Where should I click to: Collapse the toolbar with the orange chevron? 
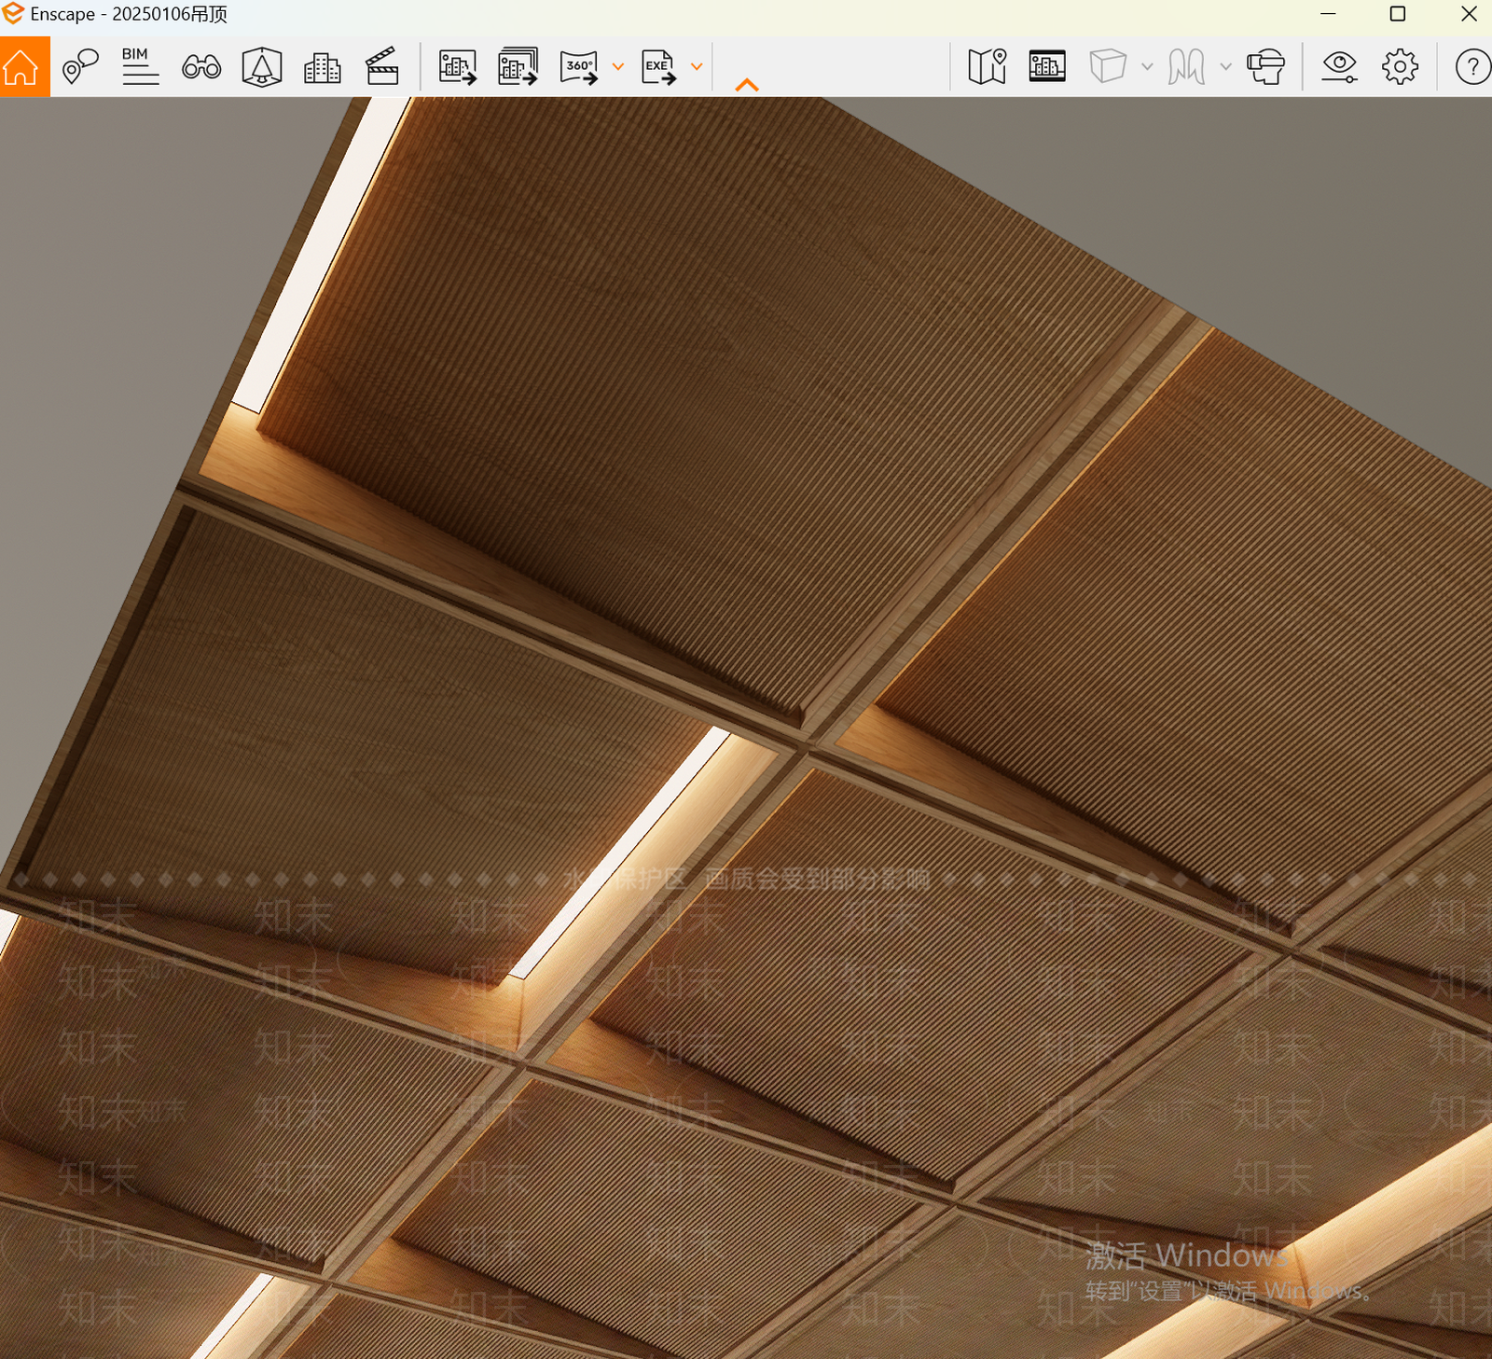coord(747,85)
